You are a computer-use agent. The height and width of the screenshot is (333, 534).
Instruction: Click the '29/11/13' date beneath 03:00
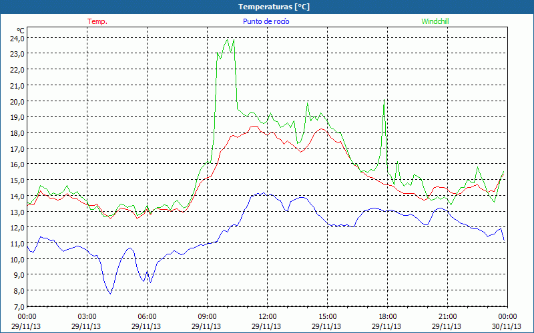(x=86, y=326)
